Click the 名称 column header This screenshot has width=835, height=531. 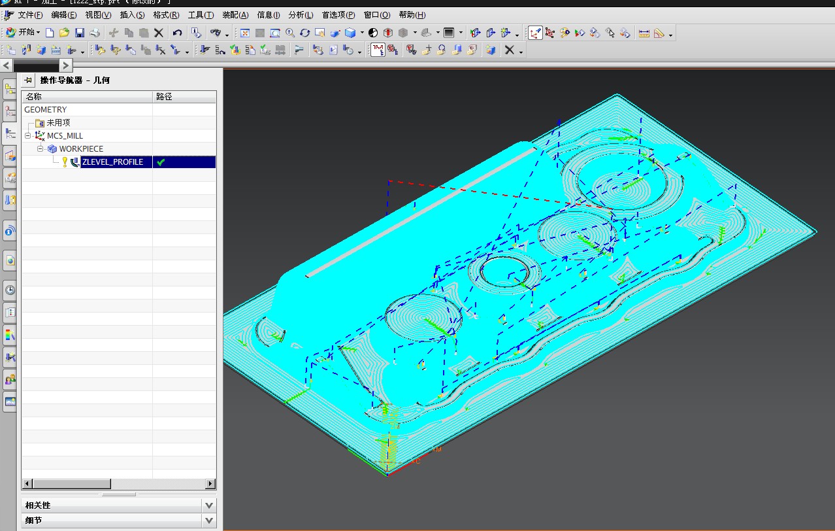point(88,97)
